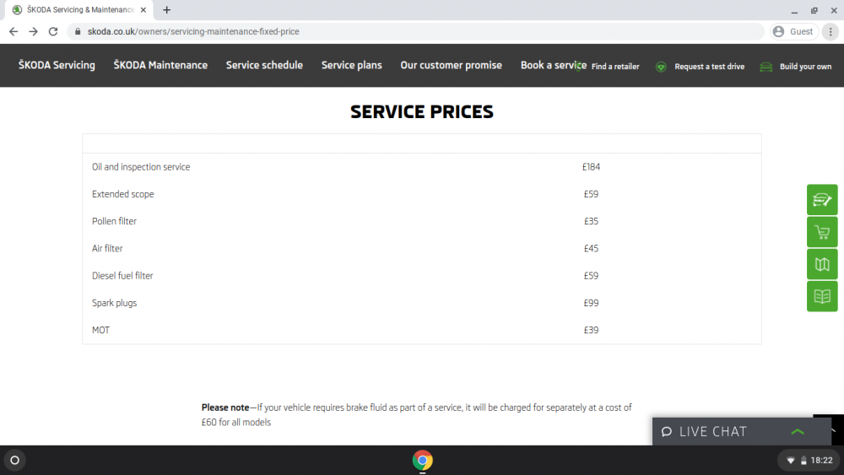
Task: Click the Chrome icon in the shelf
Action: point(423,461)
